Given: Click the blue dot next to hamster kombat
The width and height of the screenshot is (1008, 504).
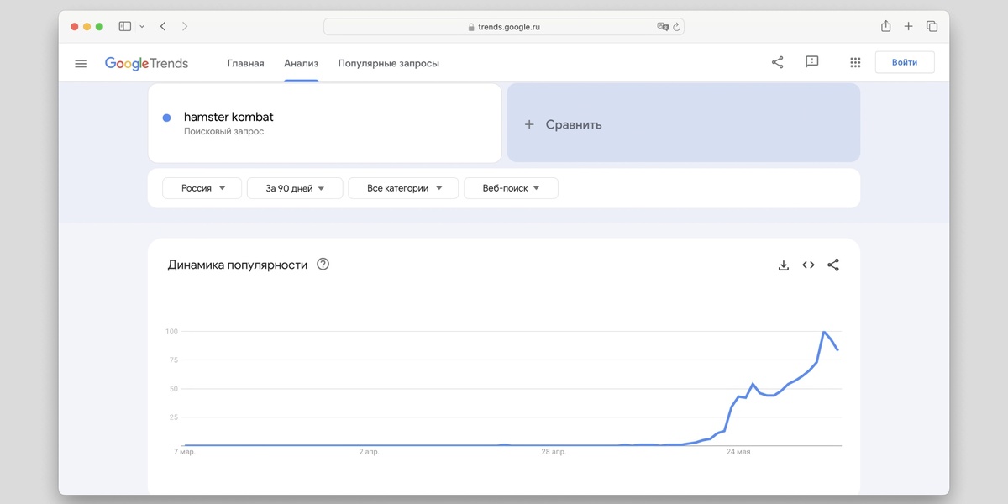Looking at the screenshot, I should point(165,118).
